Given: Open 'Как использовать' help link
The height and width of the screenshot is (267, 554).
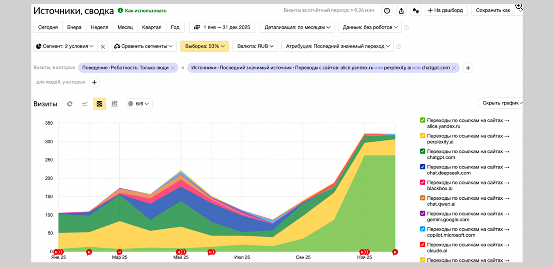Looking at the screenshot, I should (142, 11).
